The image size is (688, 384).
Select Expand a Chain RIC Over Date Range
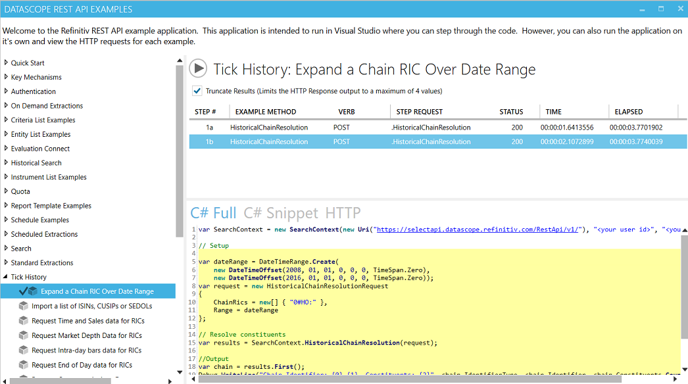pyautogui.click(x=97, y=291)
